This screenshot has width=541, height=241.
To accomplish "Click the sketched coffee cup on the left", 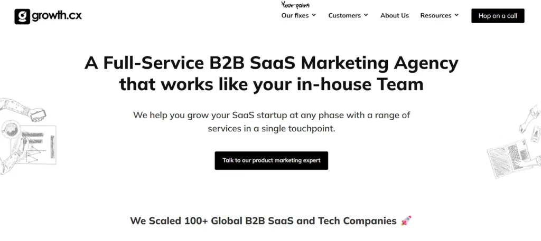I will tap(11, 130).
